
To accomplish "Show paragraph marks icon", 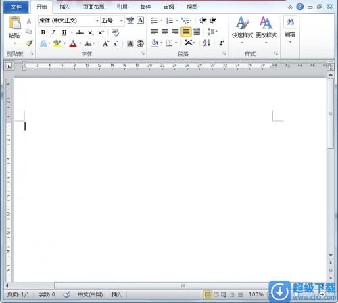I will pos(222,43).
